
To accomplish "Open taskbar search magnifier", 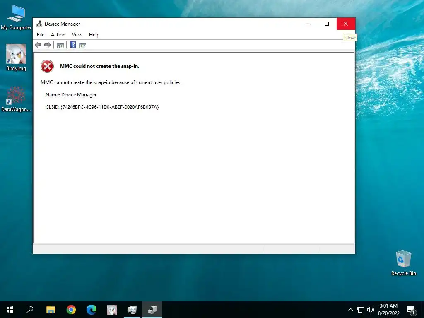I will (x=30, y=310).
